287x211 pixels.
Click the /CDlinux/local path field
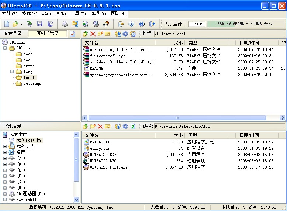pos(219,34)
